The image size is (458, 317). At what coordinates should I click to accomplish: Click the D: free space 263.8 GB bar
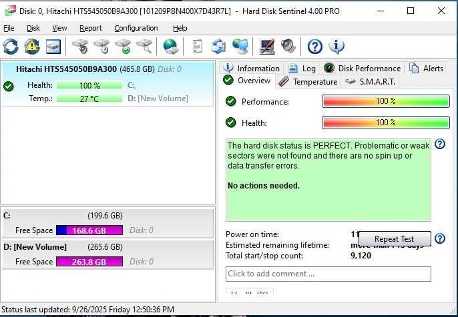[89, 261]
